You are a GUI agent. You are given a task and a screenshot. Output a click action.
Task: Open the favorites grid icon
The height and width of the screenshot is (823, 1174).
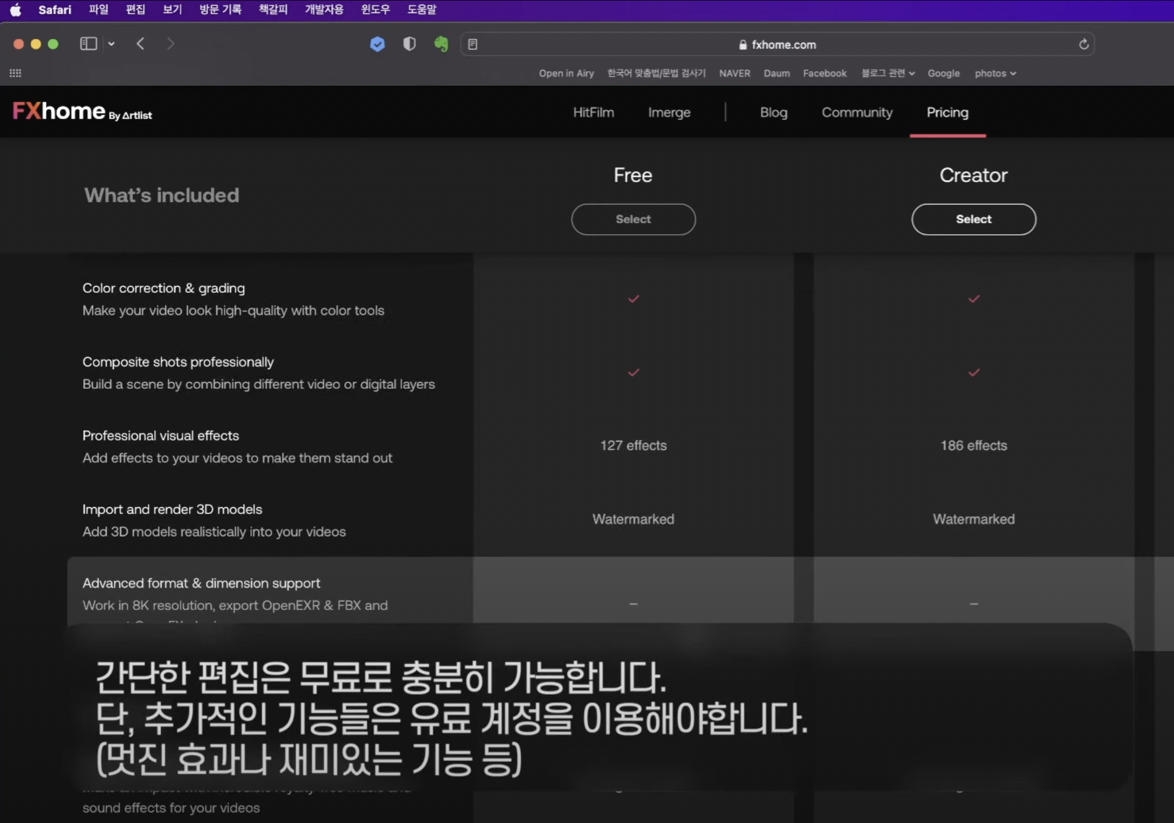pyautogui.click(x=15, y=73)
